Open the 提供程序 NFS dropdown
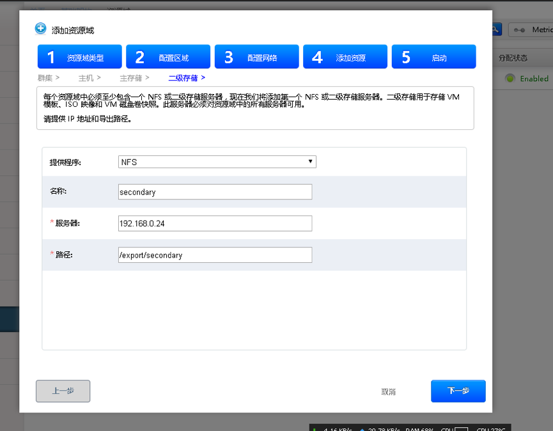Screen dimensions: 553x431 217,162
